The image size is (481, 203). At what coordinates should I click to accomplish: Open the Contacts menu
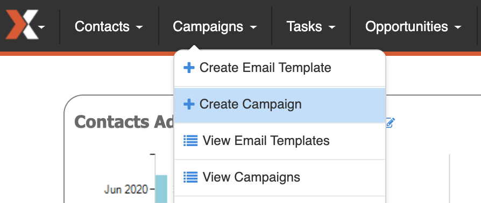[109, 27]
